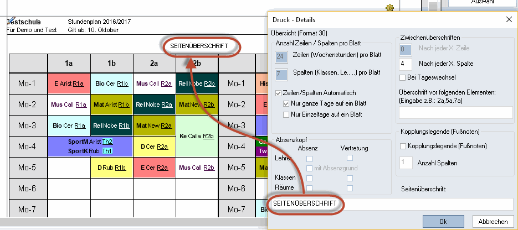
Task: Click the Spalten (Klassen, Le., ..) pro Blatt field
Action: click(281, 74)
